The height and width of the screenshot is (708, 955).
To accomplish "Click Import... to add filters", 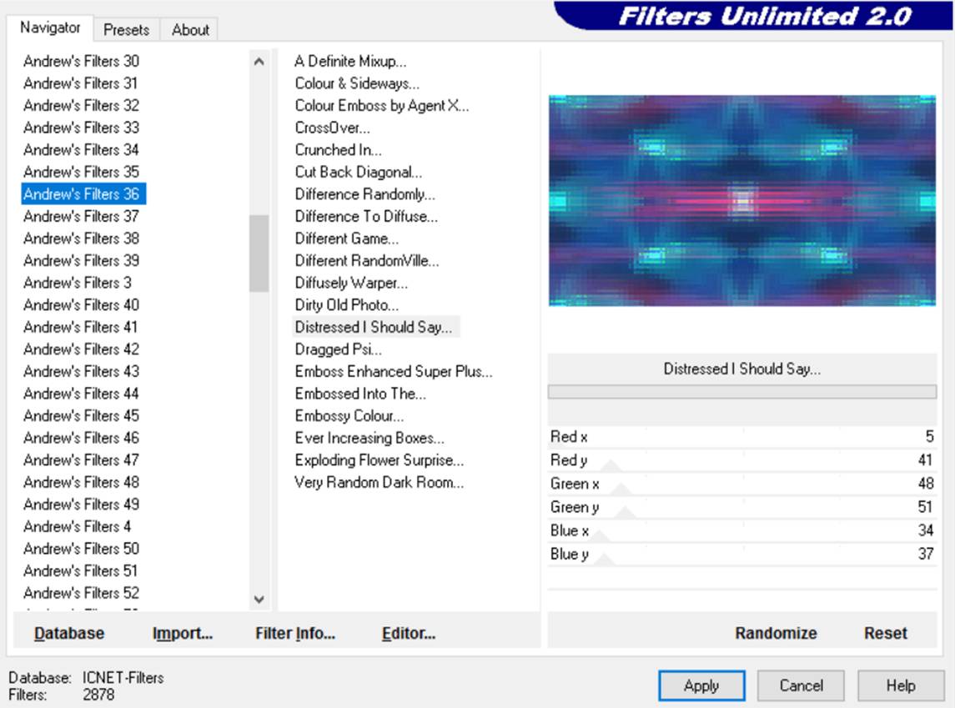I will coord(182,633).
